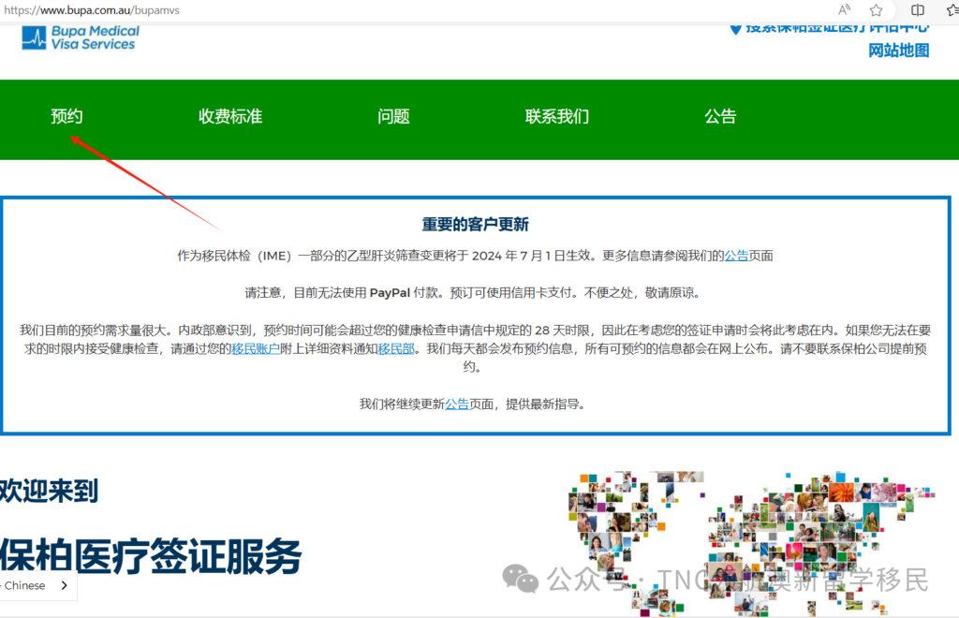Click the Read Aloud icon in address bar

tap(845, 10)
